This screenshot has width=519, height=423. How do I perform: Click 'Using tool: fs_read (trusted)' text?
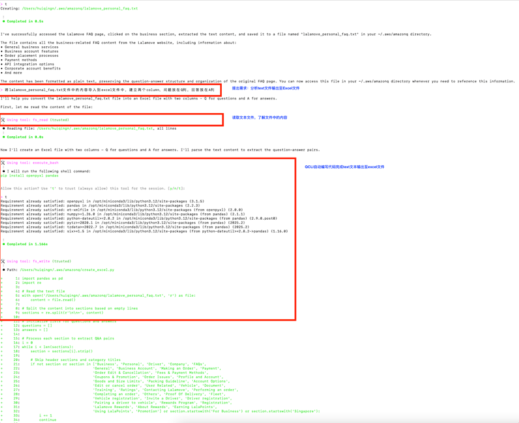pos(38,120)
